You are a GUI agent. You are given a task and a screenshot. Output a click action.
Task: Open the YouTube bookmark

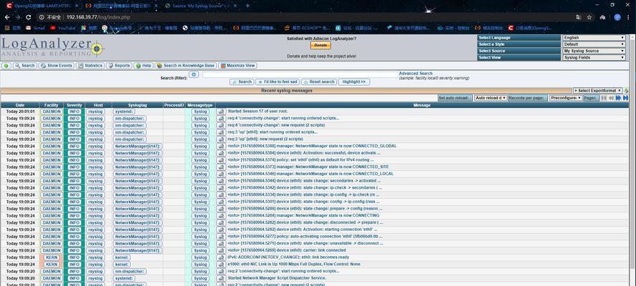(x=63, y=28)
